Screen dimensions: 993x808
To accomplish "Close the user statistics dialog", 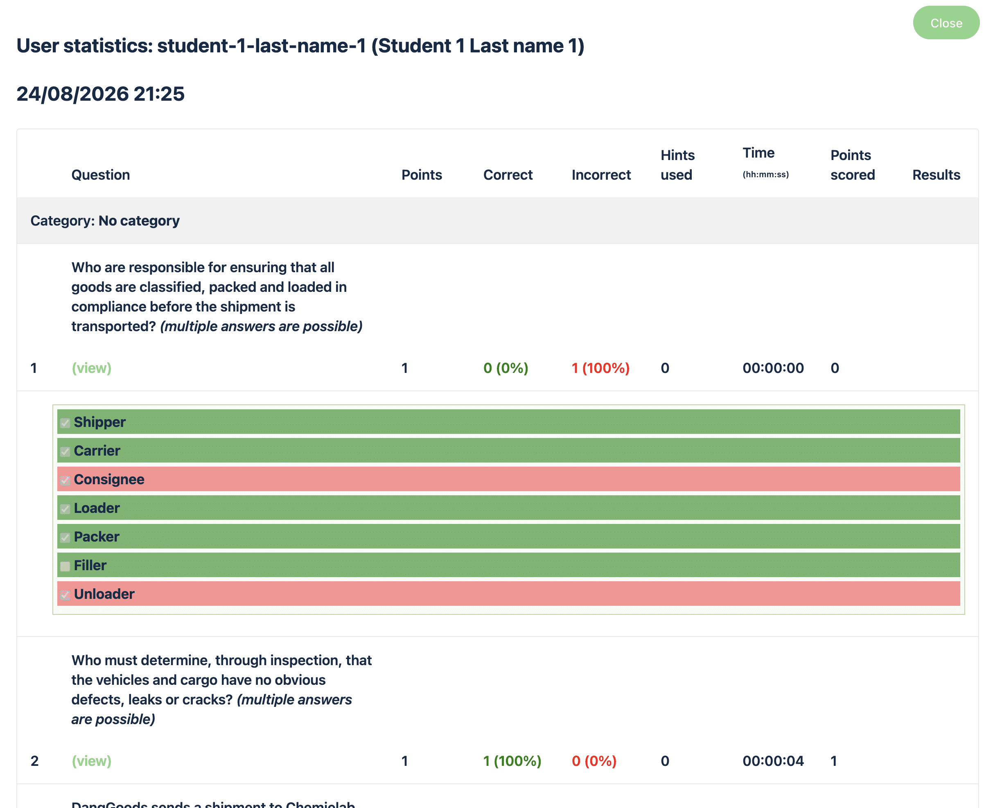I will [x=946, y=23].
